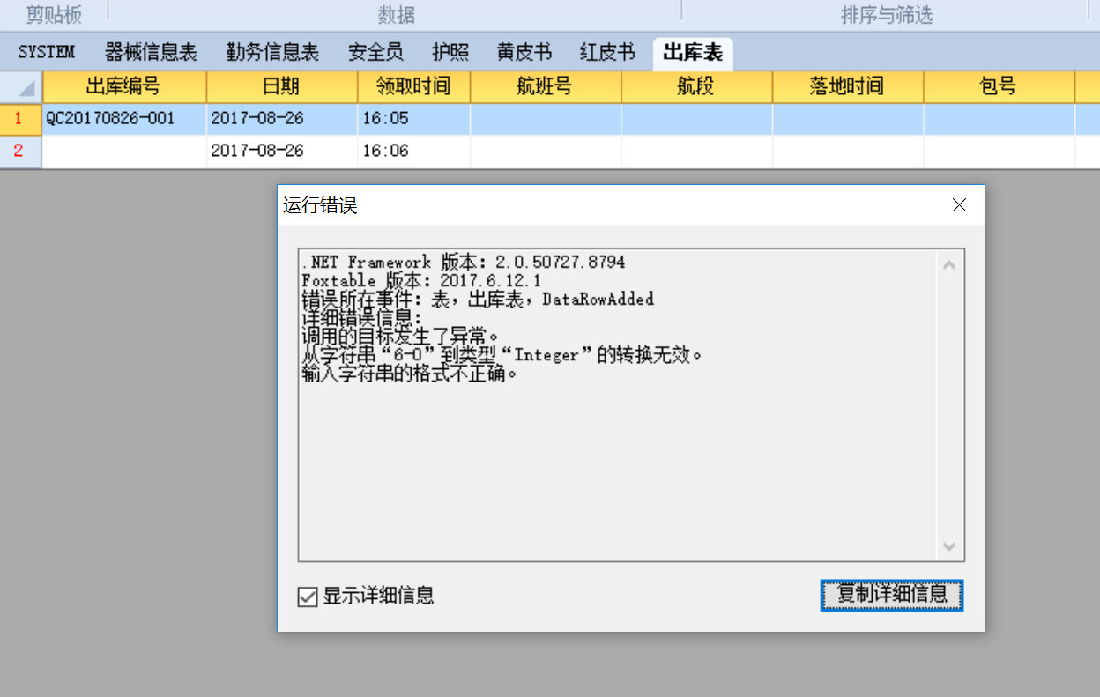Click the 复制详细信息 button

tap(892, 595)
